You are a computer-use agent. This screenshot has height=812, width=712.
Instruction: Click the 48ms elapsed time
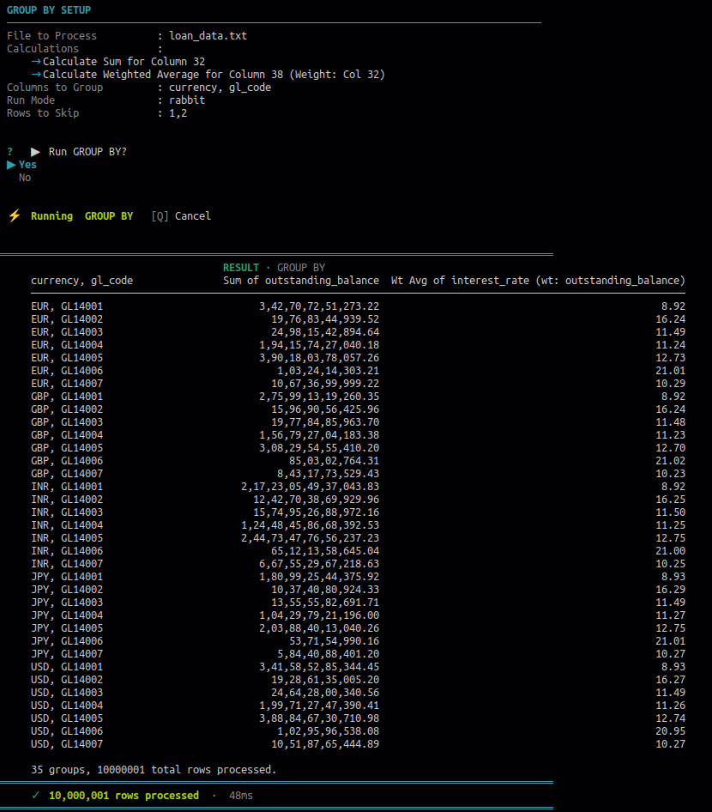(240, 796)
